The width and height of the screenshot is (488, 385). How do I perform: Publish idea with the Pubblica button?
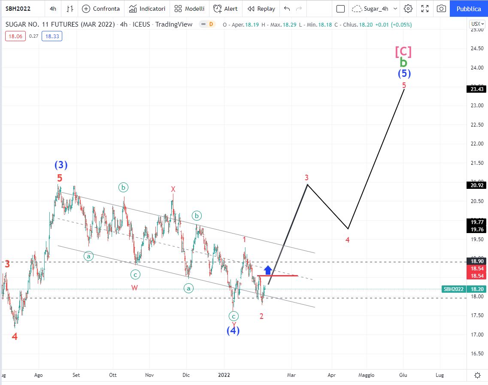[x=469, y=9]
